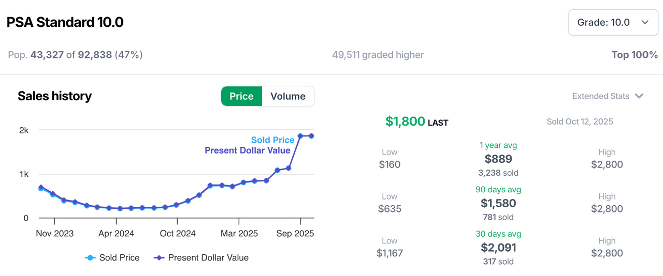Click the Sep 2025 axis label
663x276 pixels.
coord(295,234)
